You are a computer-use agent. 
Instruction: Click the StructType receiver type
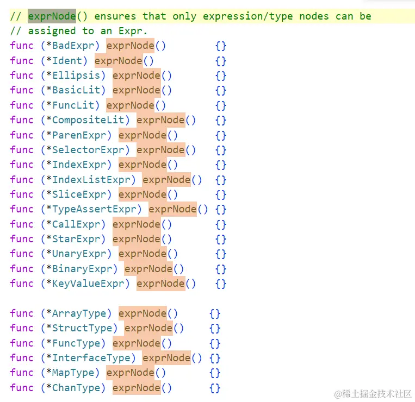(82, 328)
